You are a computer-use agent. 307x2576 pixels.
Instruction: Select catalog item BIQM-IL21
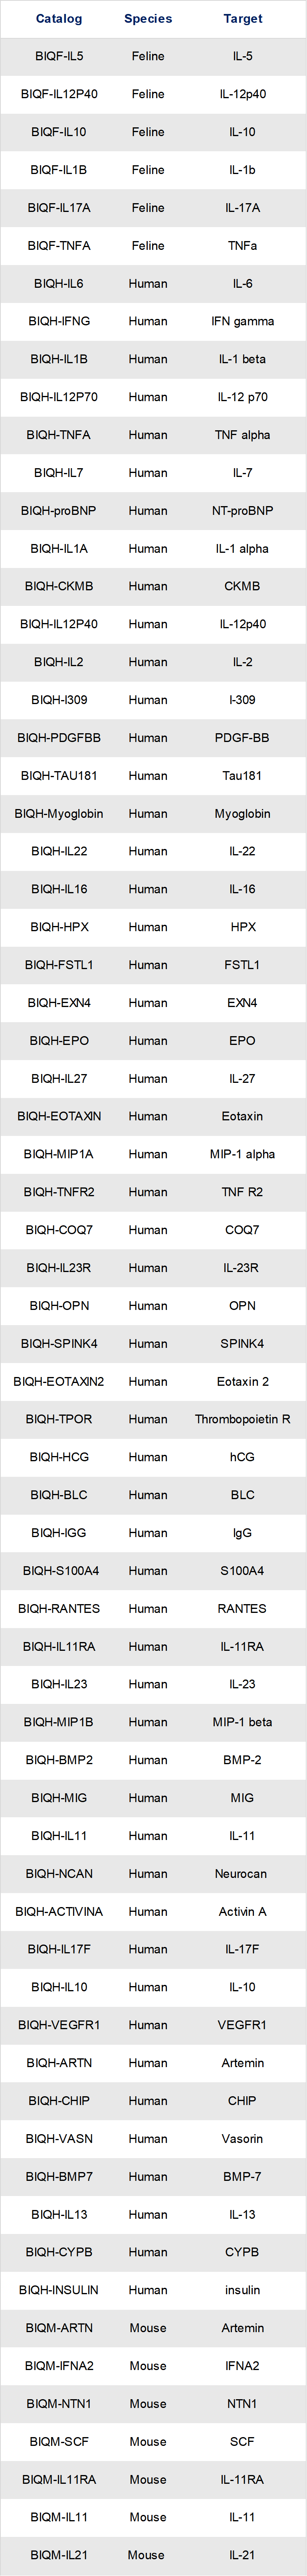(59, 2554)
